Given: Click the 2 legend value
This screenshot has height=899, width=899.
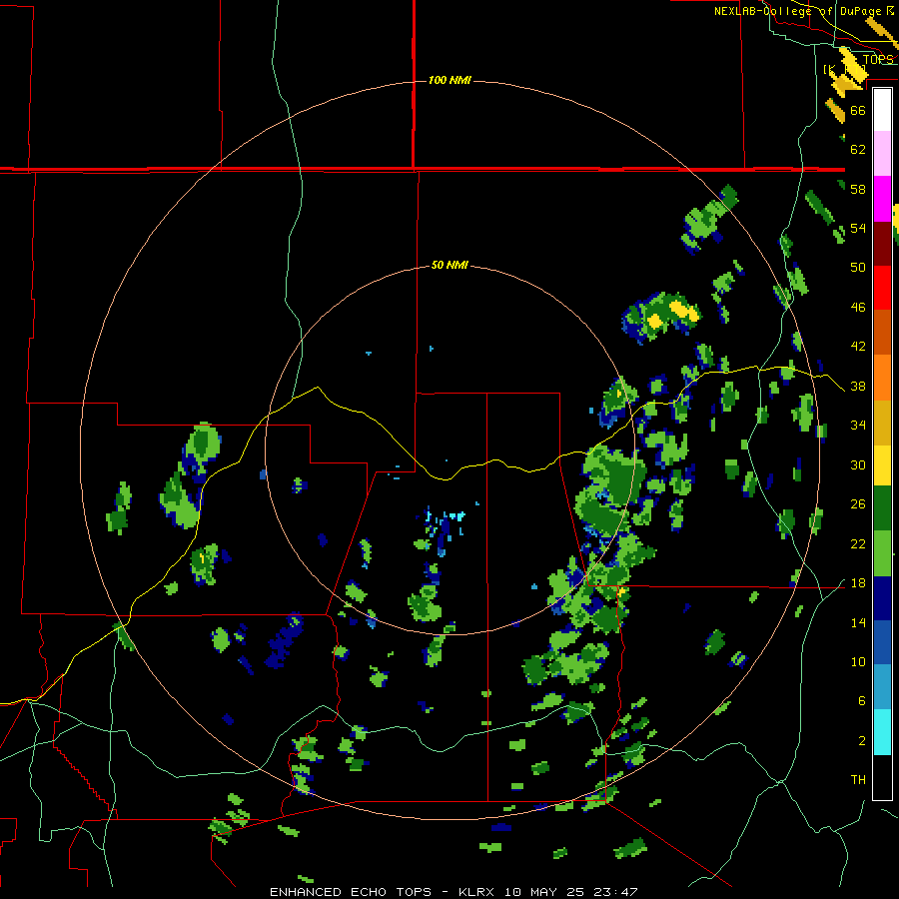Looking at the screenshot, I should [862, 741].
